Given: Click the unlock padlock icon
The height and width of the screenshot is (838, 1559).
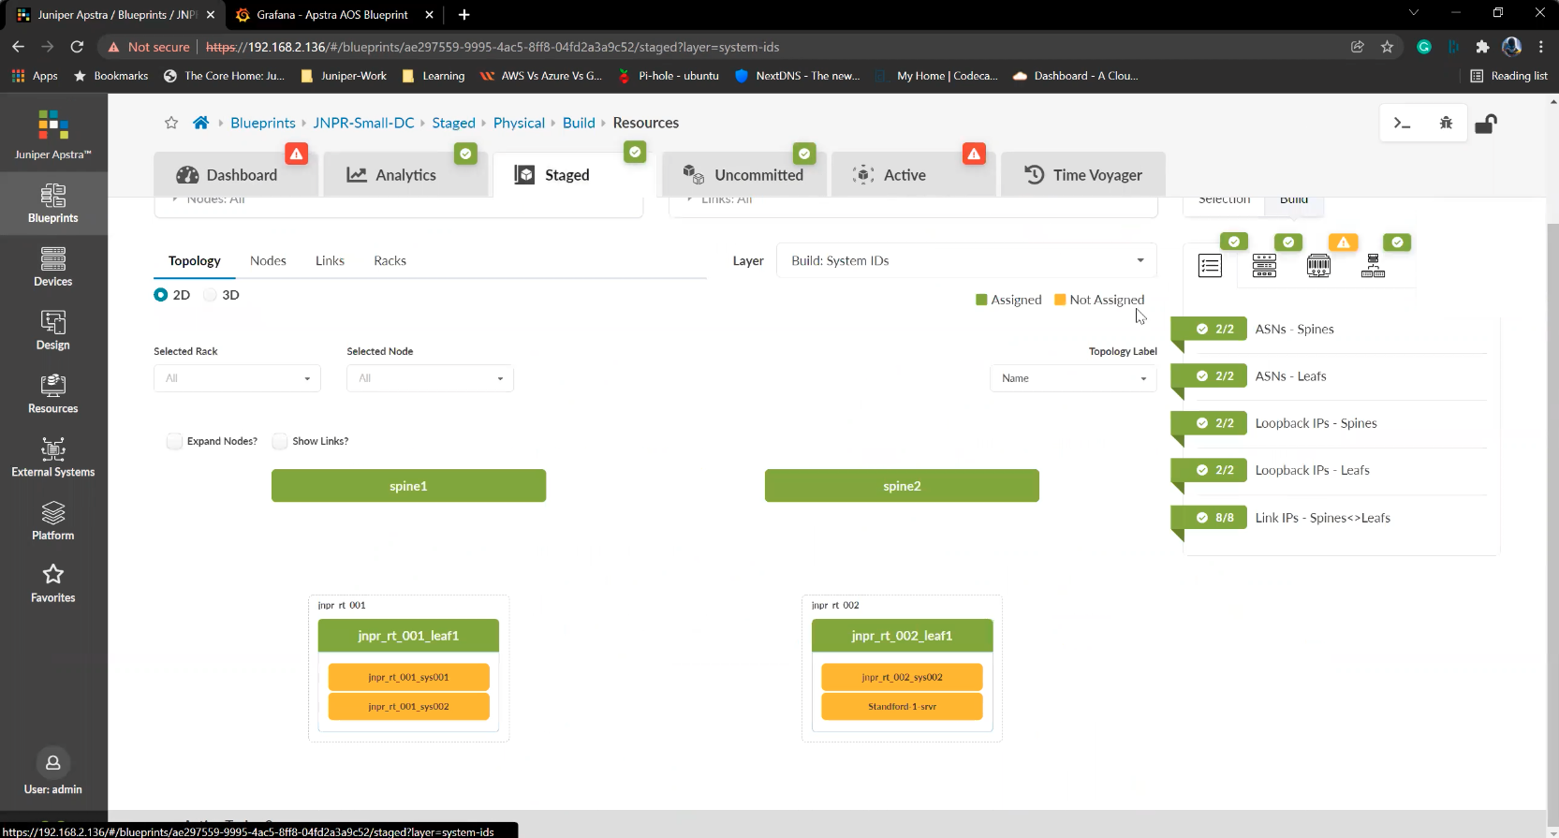Looking at the screenshot, I should 1486,123.
